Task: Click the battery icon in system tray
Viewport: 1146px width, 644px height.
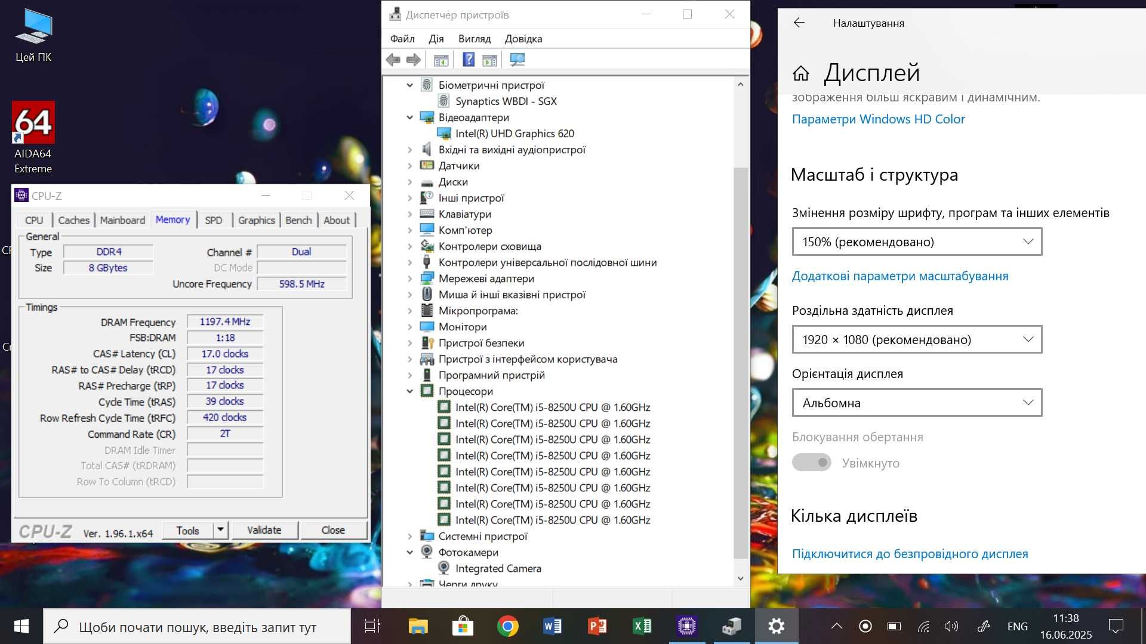Action: coord(894,626)
